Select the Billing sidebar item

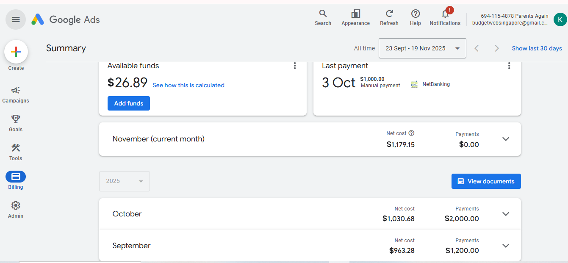16,177
